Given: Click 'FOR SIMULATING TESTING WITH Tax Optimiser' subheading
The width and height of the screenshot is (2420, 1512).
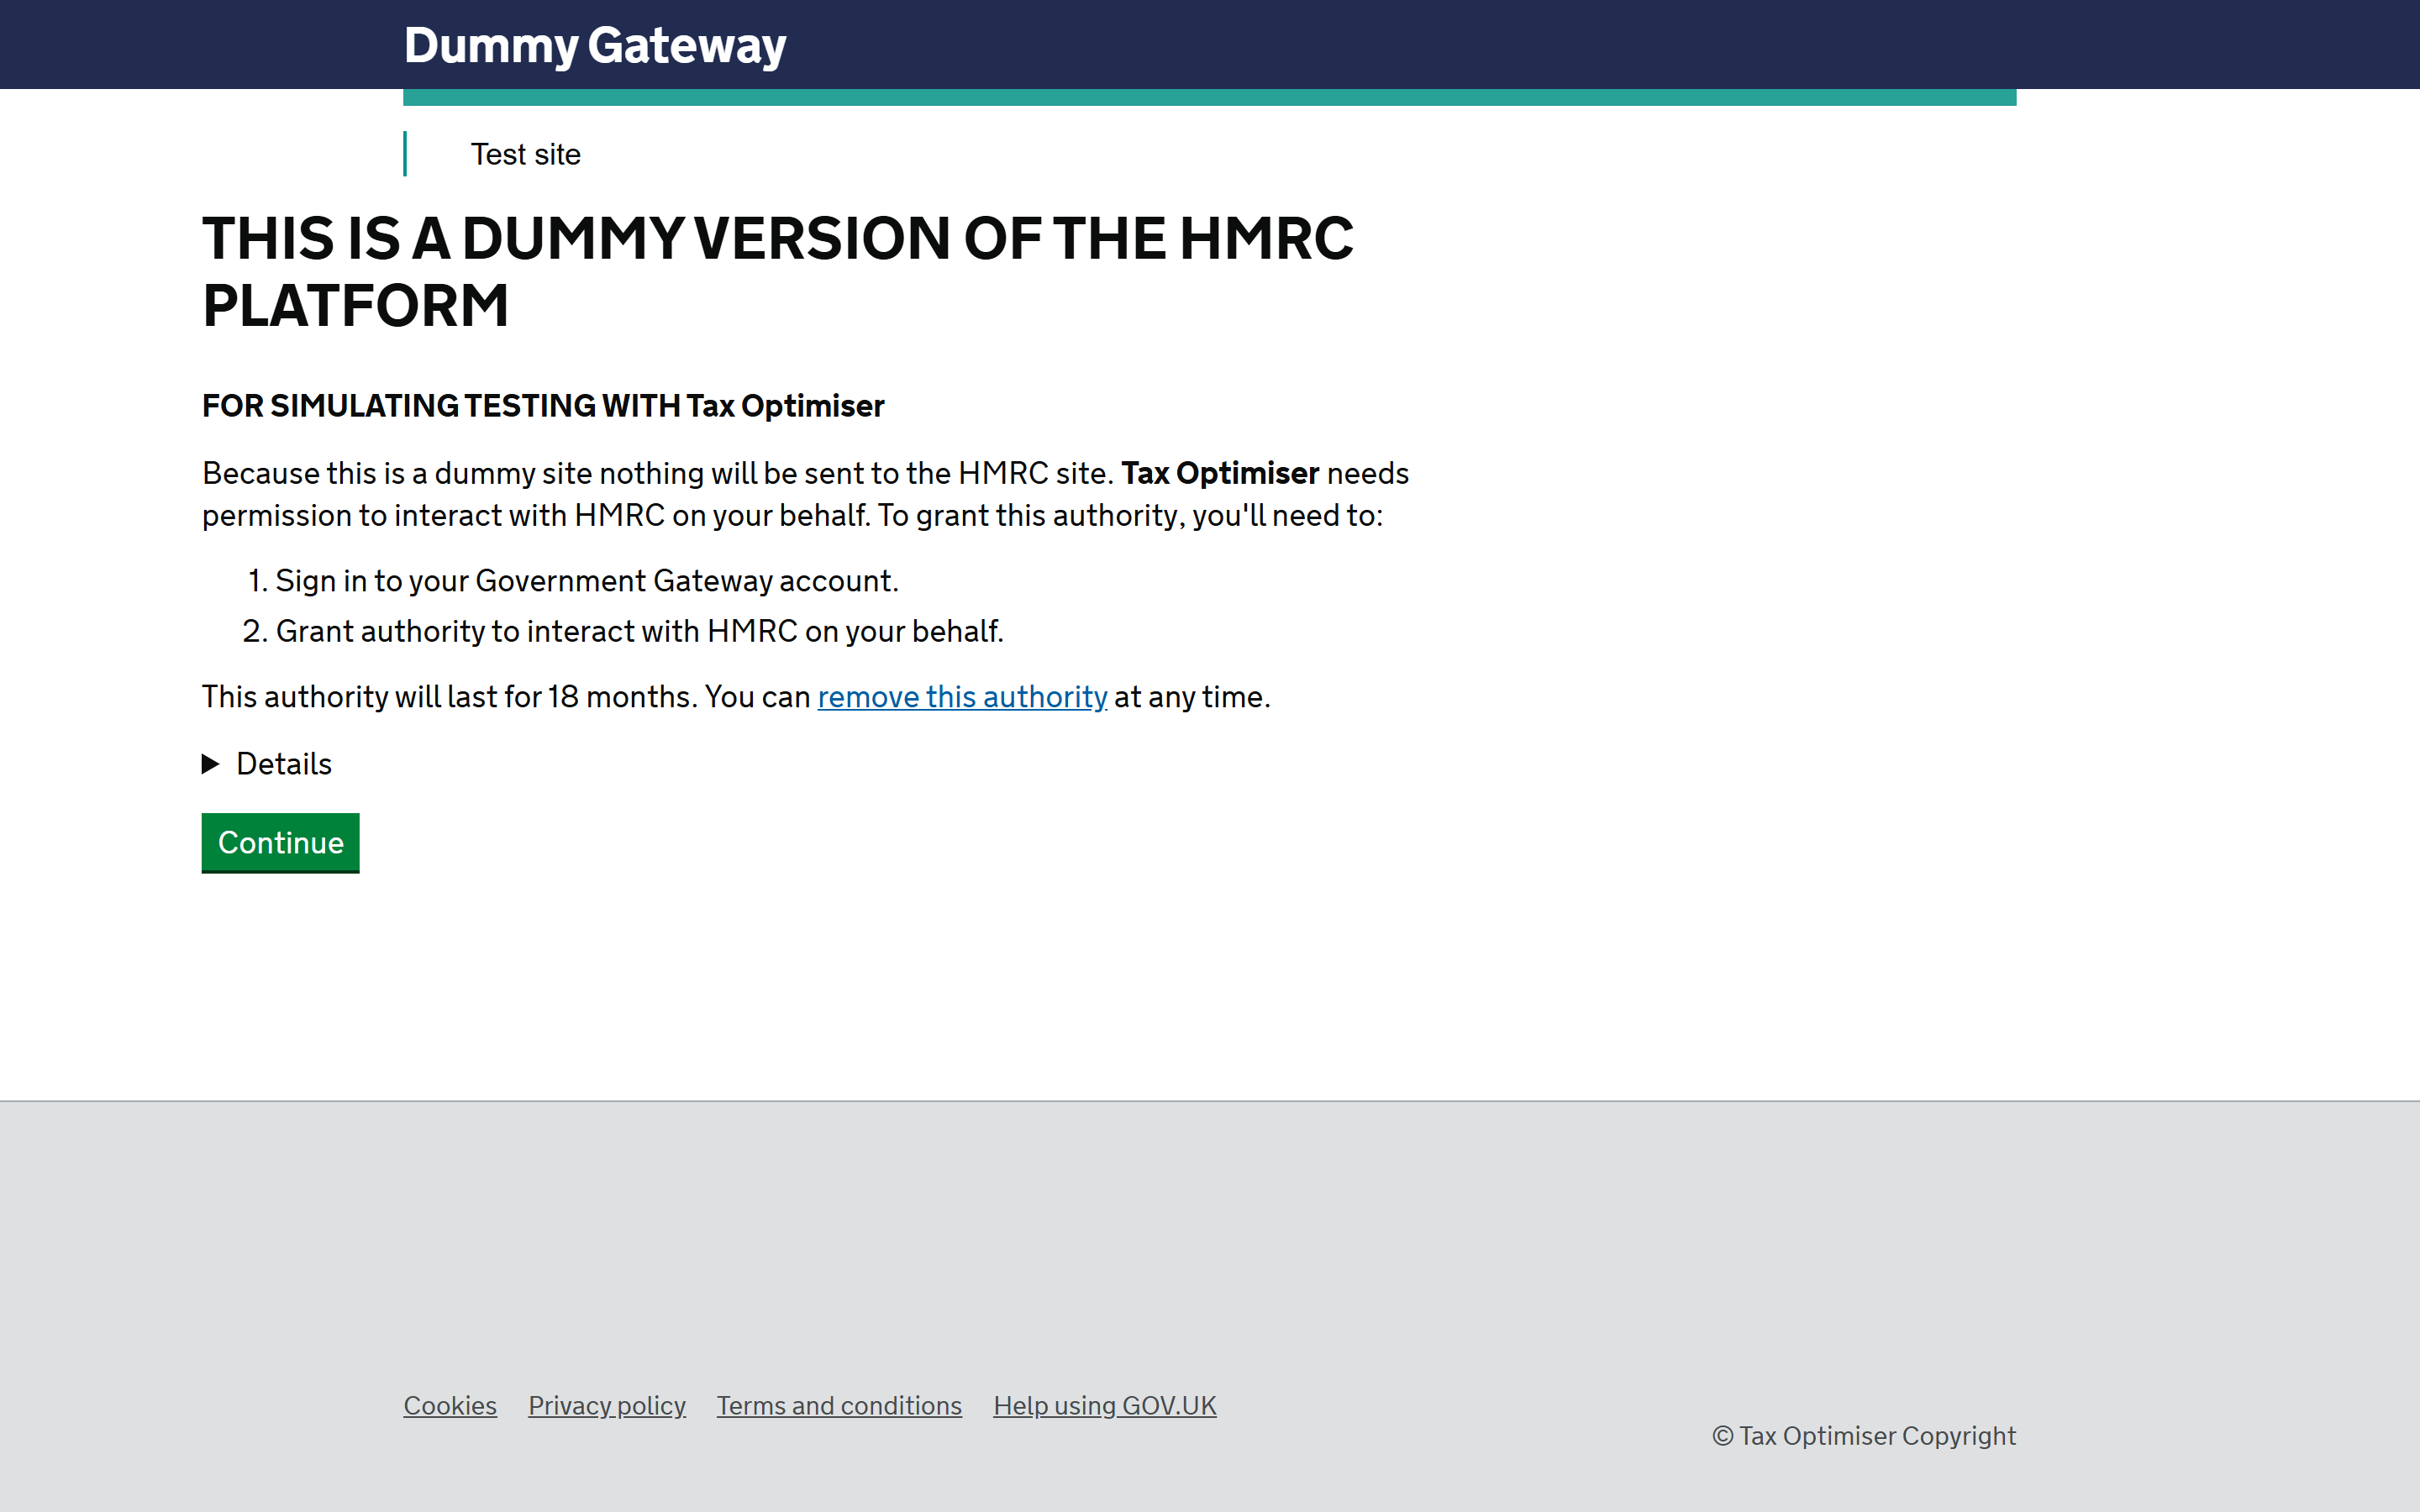Looking at the screenshot, I should tap(543, 406).
